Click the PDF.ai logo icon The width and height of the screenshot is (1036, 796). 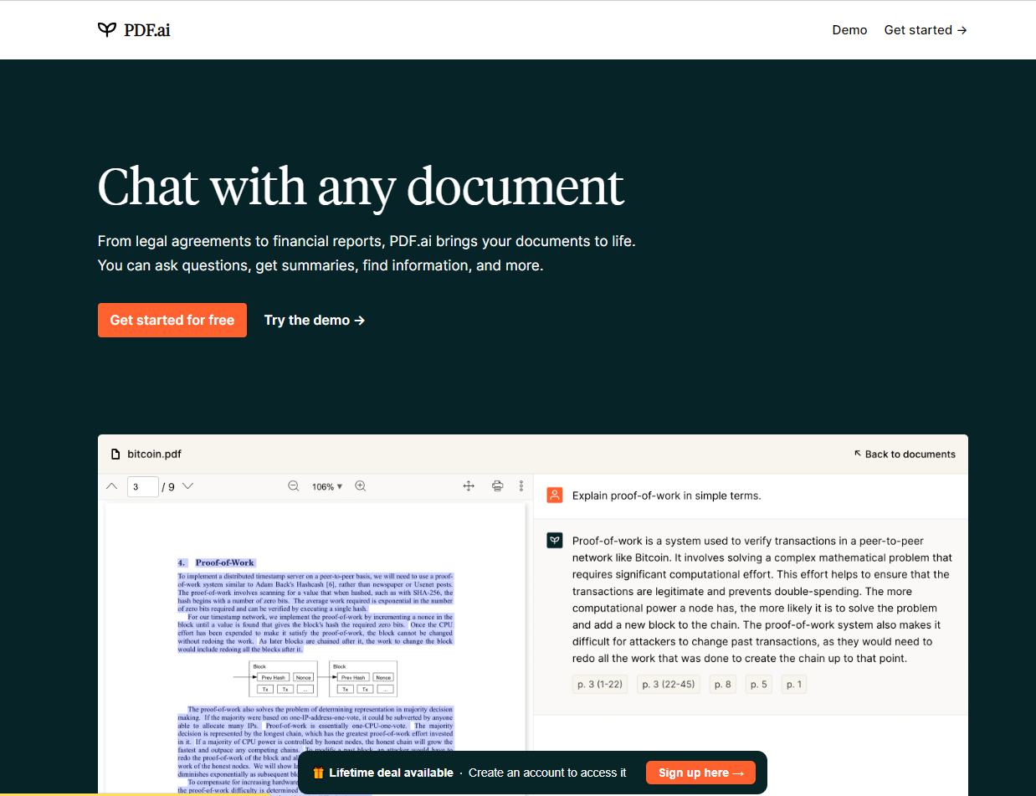click(106, 29)
